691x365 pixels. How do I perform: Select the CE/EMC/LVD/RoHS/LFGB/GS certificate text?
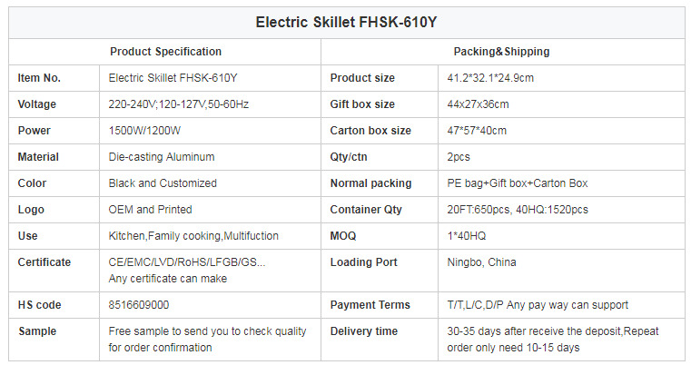[x=187, y=262]
